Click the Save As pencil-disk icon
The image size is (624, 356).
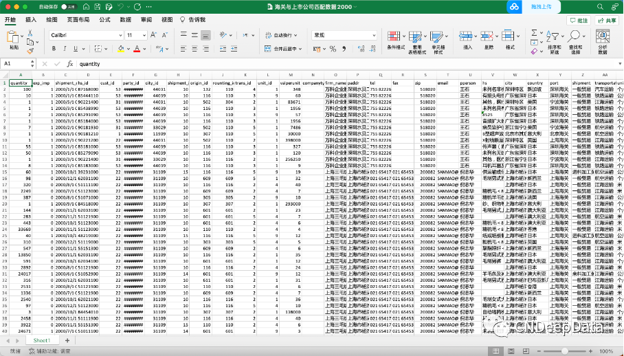[x=109, y=7]
